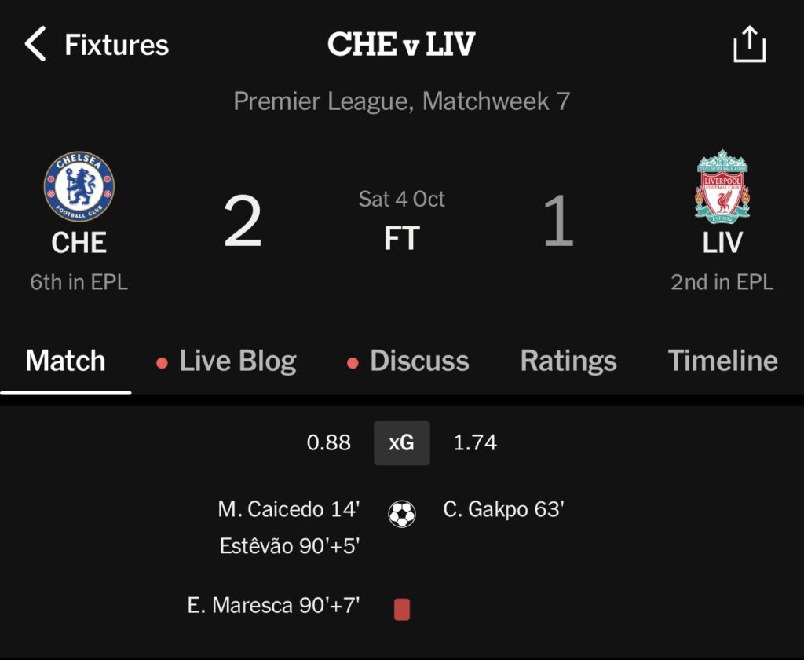Tap M. Caicedo 14' goal entry
Screen dimensions: 804x660
(x=288, y=509)
